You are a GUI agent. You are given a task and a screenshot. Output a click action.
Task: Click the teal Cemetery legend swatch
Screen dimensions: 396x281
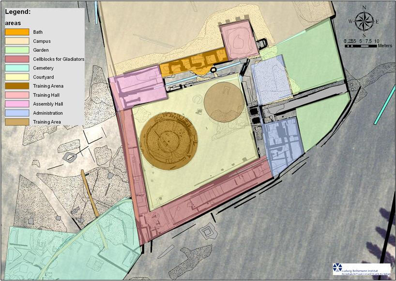point(17,68)
